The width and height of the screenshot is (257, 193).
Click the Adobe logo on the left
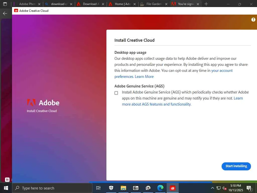point(43,103)
